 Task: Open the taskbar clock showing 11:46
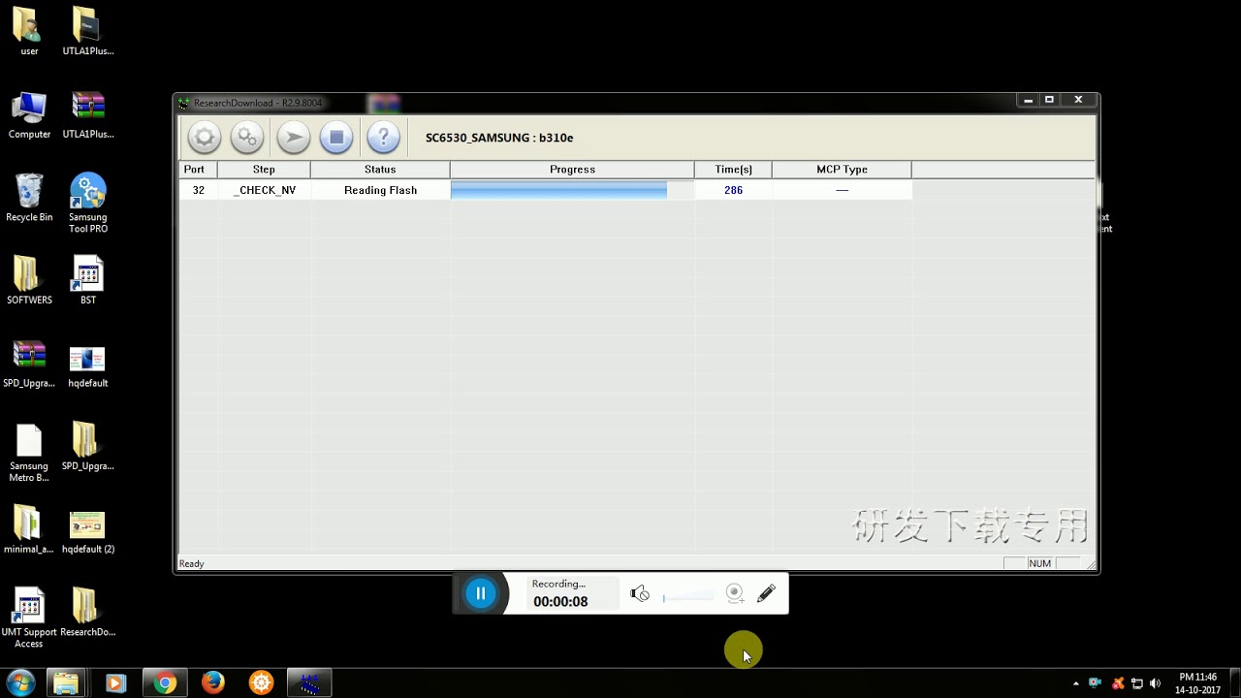pyautogui.click(x=1197, y=683)
